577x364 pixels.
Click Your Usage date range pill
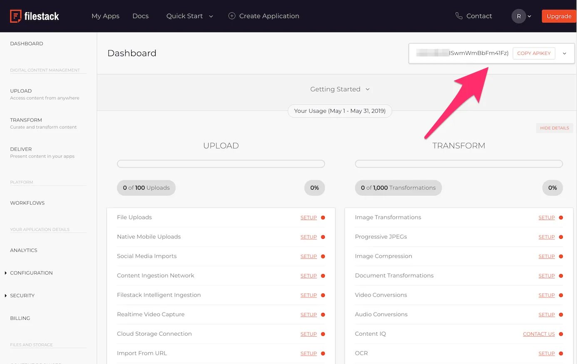tap(340, 111)
